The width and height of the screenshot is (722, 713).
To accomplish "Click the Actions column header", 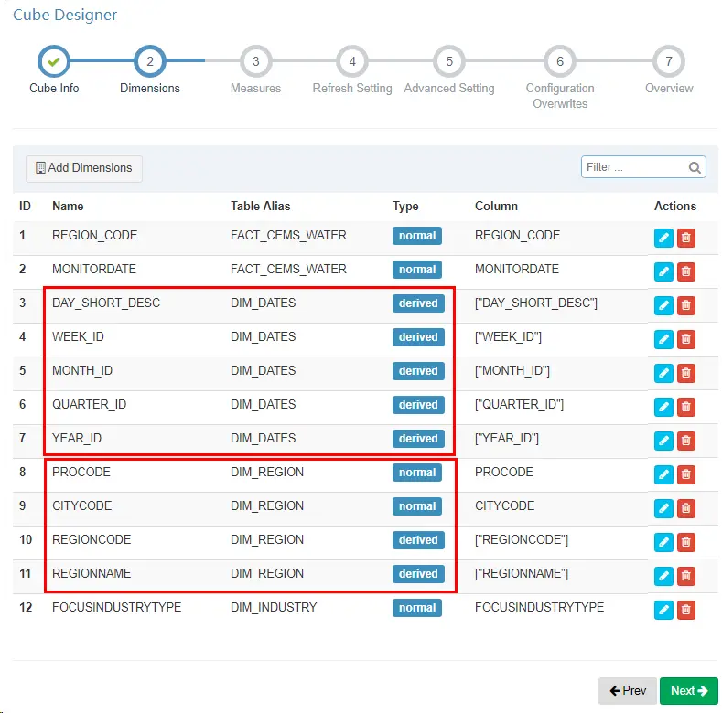I will (675, 206).
